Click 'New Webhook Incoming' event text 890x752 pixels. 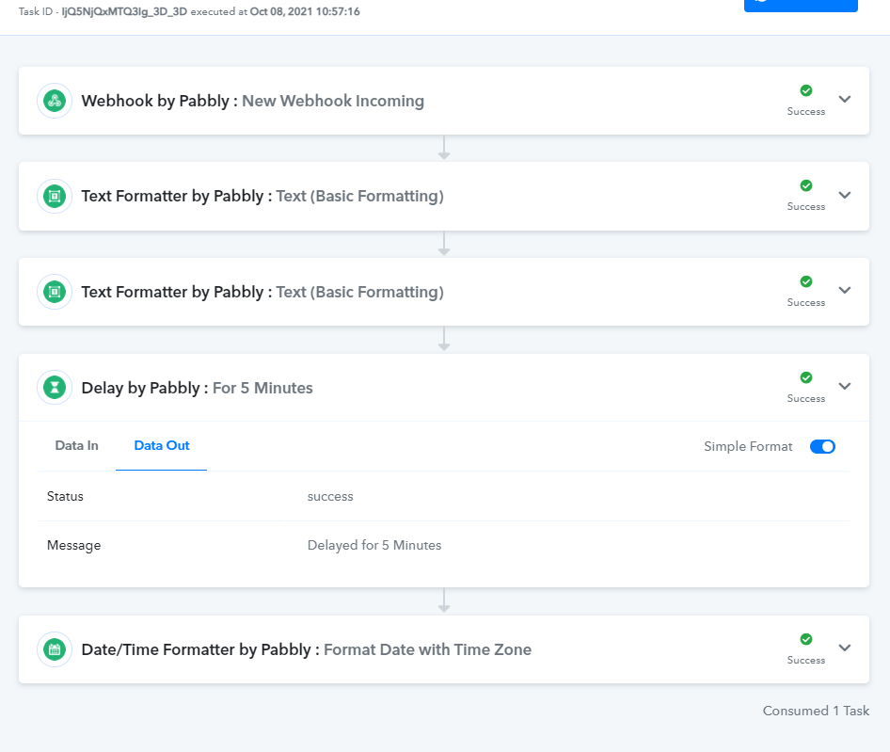[333, 101]
